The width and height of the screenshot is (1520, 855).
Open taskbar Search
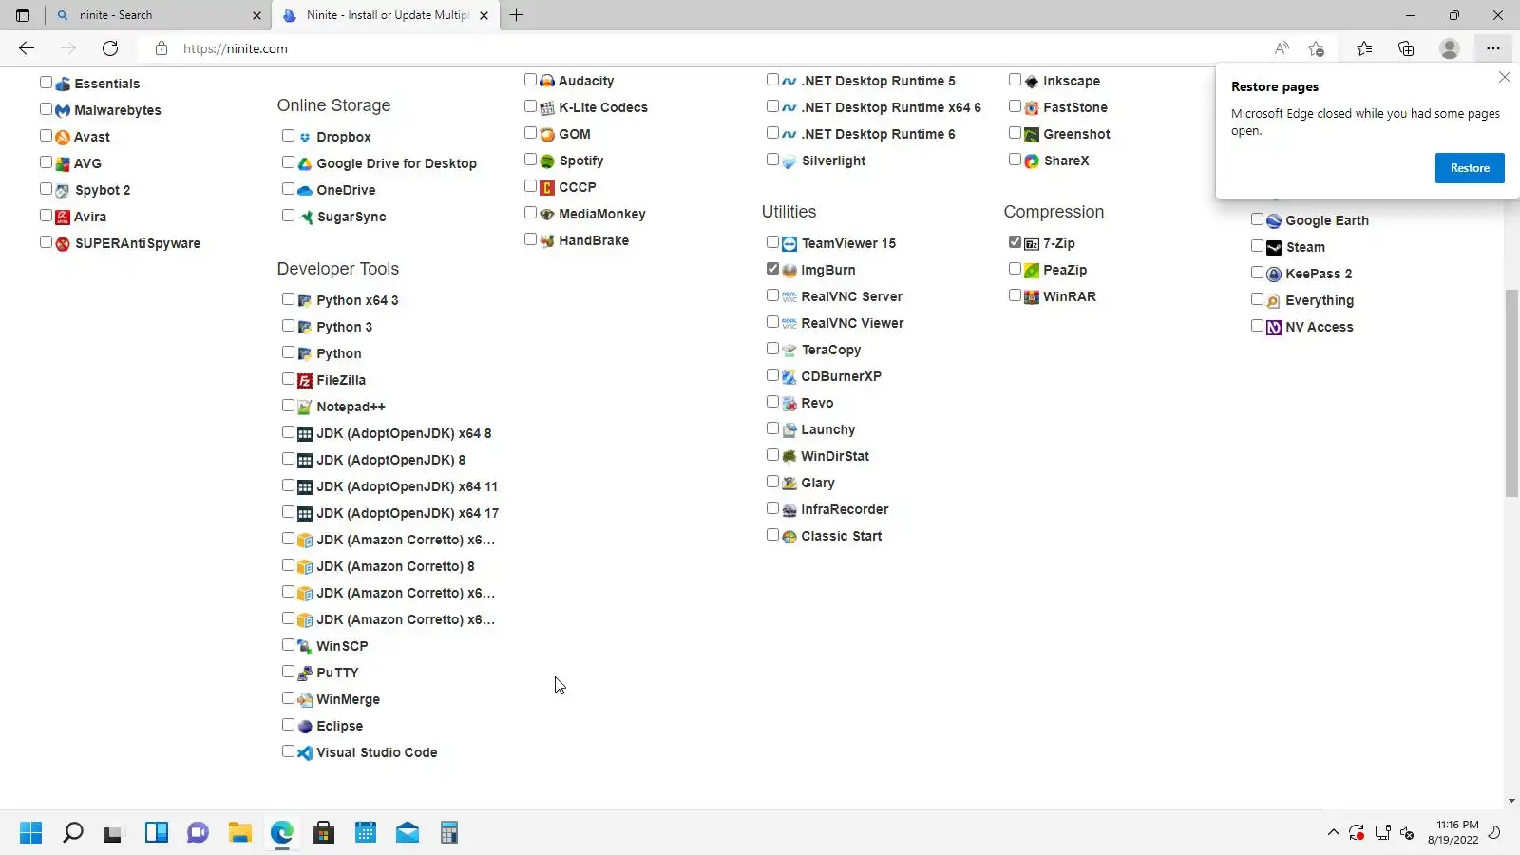73,833
